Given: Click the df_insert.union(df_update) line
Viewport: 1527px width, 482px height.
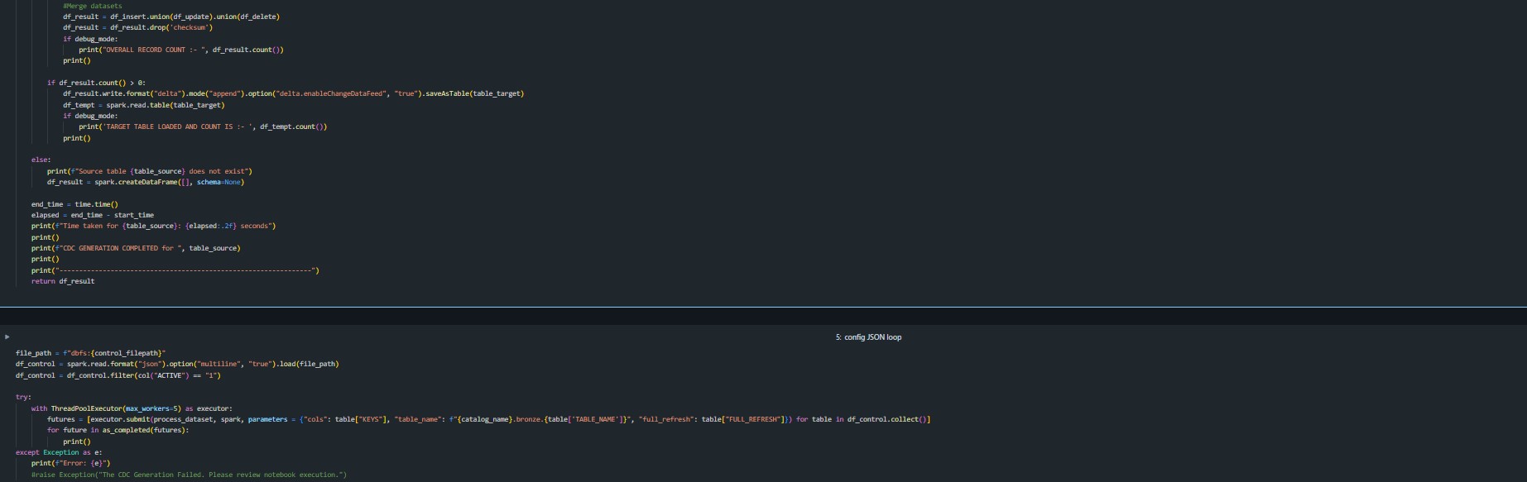Looking at the screenshot, I should 171,17.
